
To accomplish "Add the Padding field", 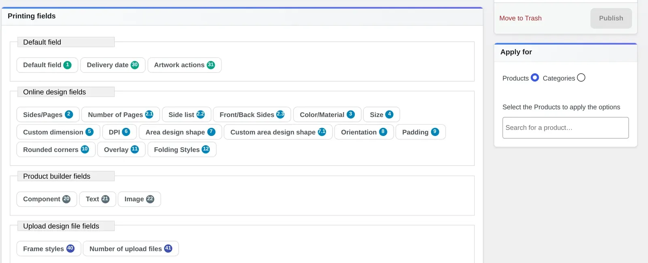I will click(420, 132).
